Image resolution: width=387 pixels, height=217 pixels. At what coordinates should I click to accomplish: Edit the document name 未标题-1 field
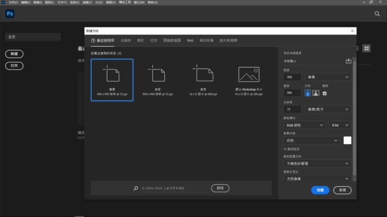313,61
